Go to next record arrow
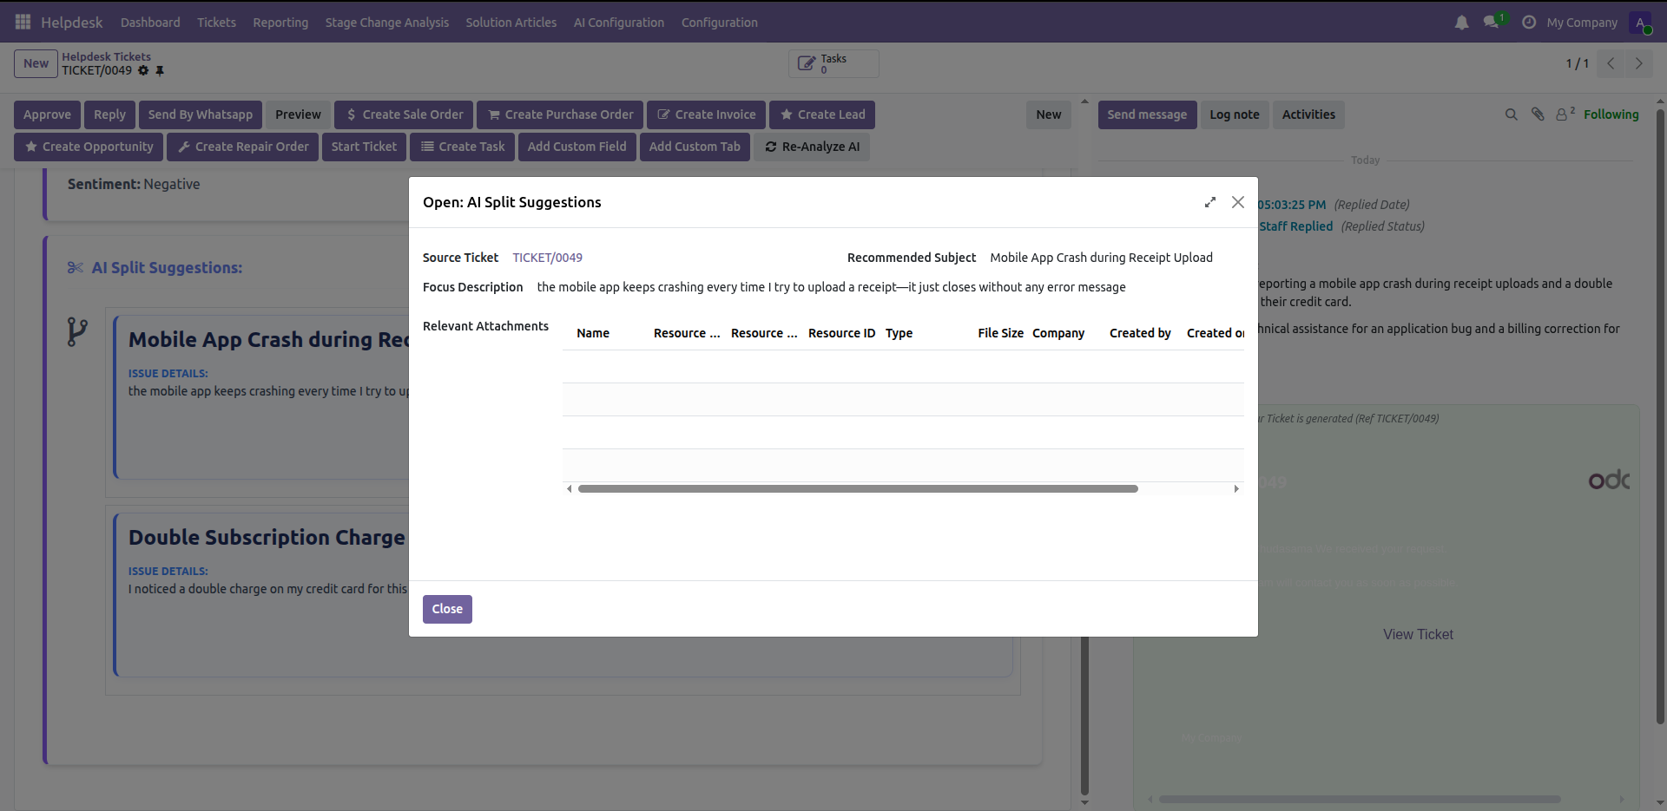Viewport: 1667px width, 811px height. pos(1638,63)
